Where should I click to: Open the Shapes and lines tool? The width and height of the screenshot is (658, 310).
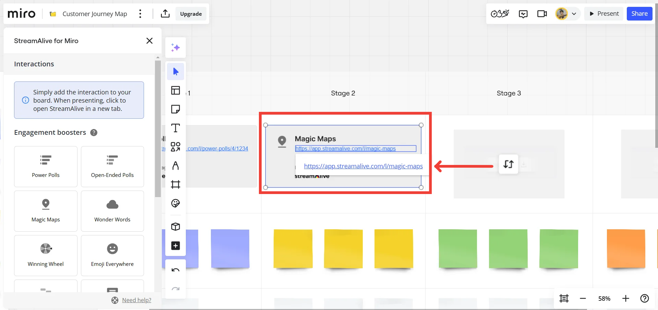[176, 147]
